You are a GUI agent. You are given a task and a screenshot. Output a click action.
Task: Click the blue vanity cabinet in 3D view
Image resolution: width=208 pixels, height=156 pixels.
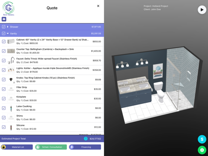click(x=136, y=98)
